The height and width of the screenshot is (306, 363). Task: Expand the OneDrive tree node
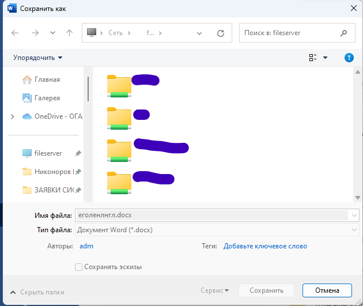click(13, 116)
